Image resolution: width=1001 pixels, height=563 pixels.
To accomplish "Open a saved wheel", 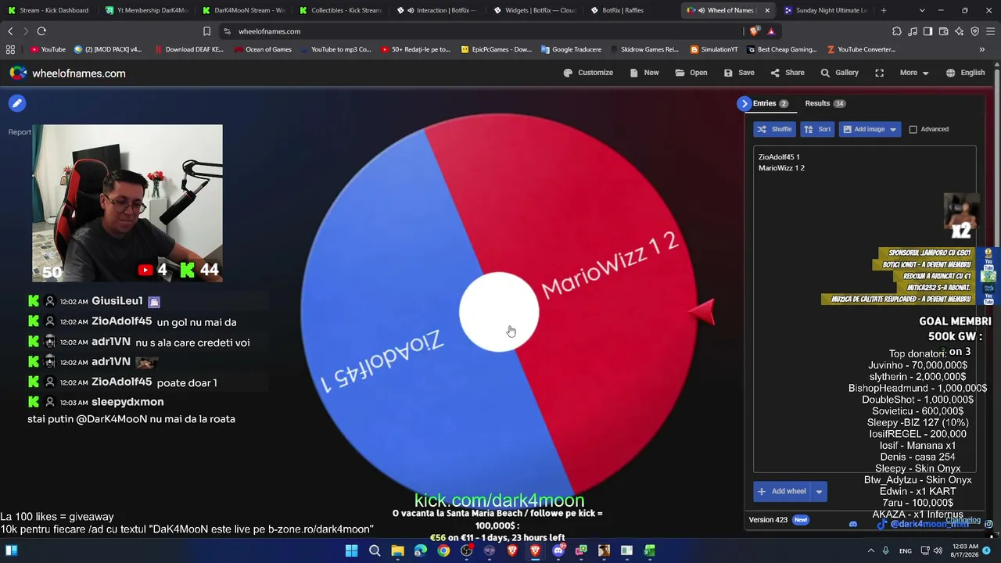I will (x=691, y=73).
